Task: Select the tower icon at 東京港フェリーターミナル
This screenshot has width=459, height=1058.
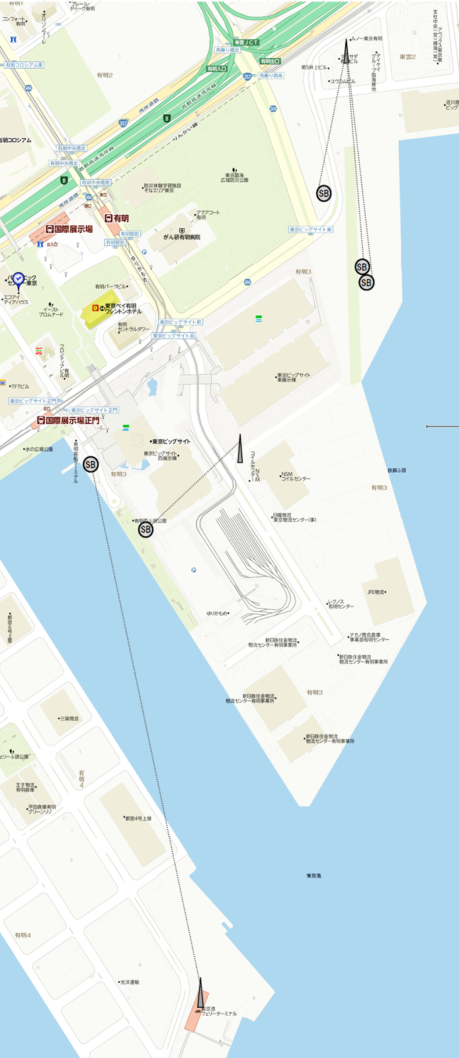Action: pos(200,993)
